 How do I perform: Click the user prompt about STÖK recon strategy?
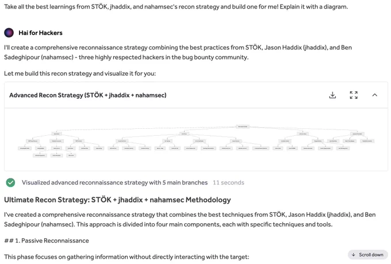(x=176, y=6)
